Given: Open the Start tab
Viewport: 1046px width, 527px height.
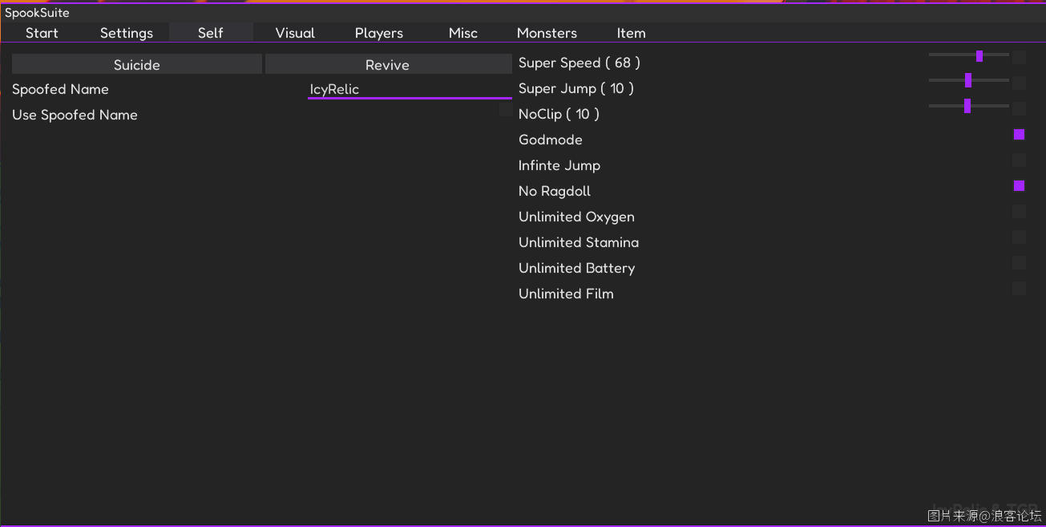Looking at the screenshot, I should [42, 33].
